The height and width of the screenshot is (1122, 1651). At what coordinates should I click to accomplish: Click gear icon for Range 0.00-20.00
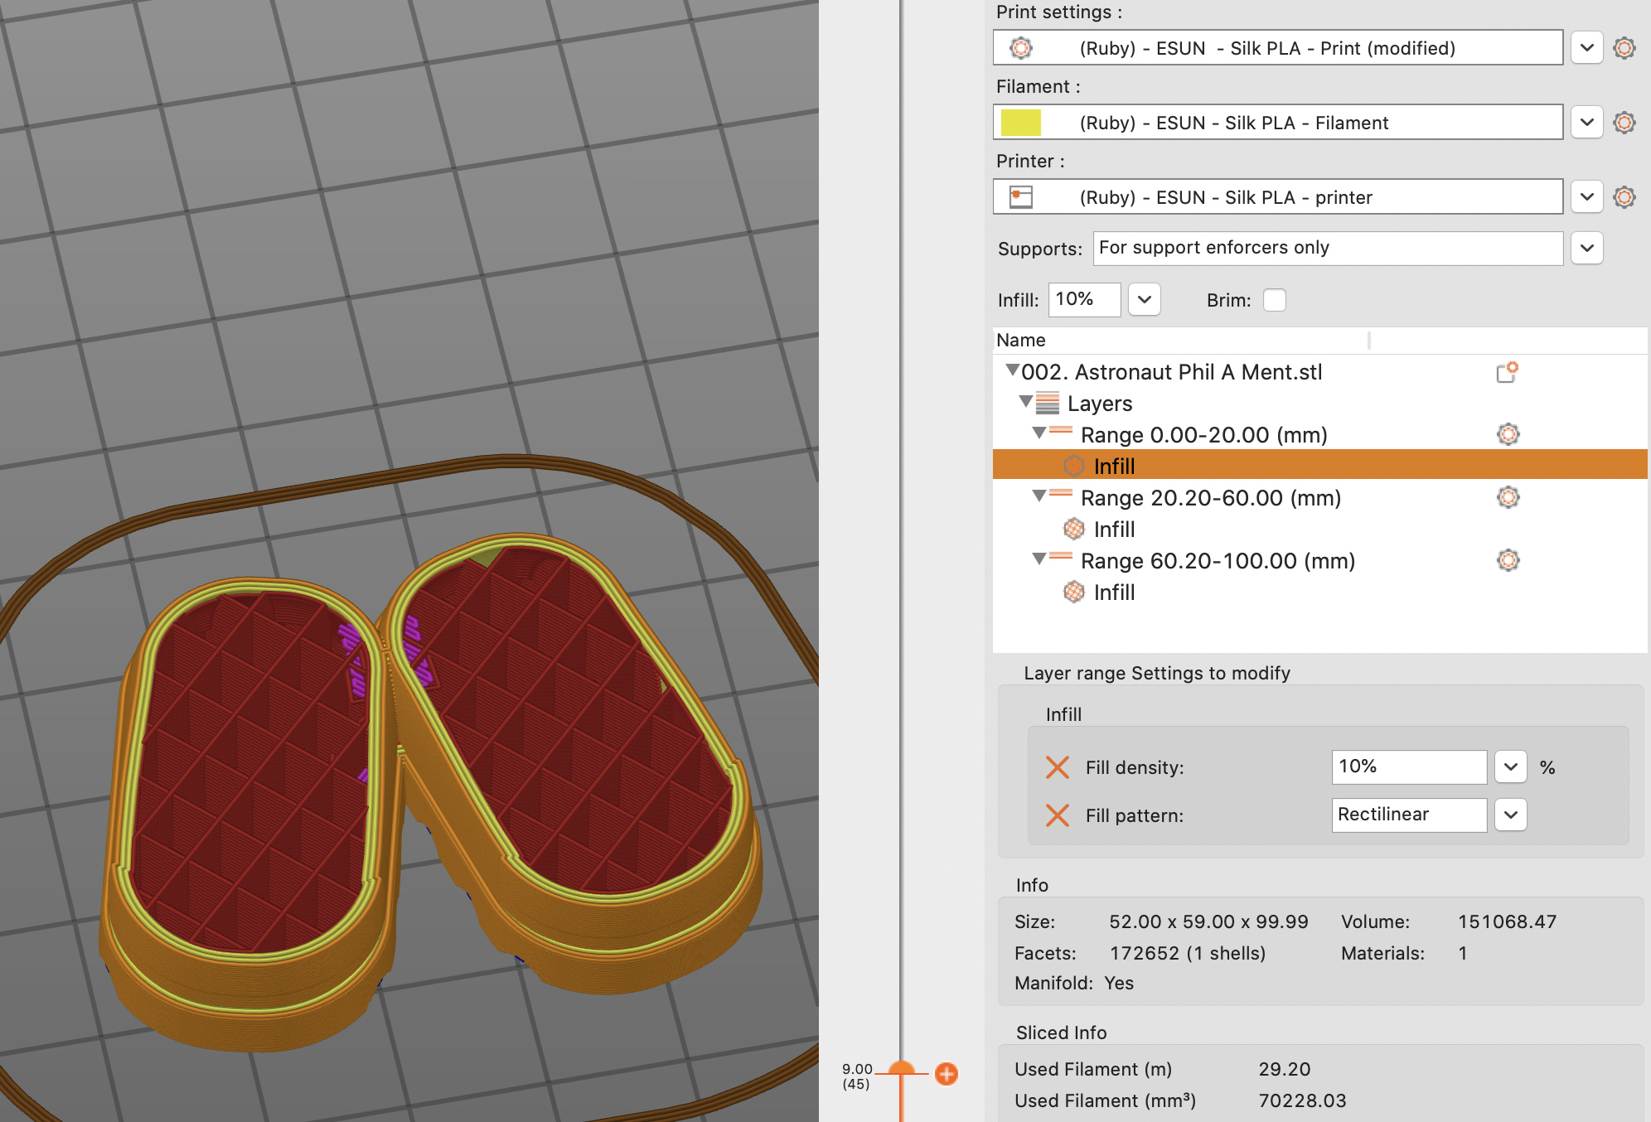1508,434
